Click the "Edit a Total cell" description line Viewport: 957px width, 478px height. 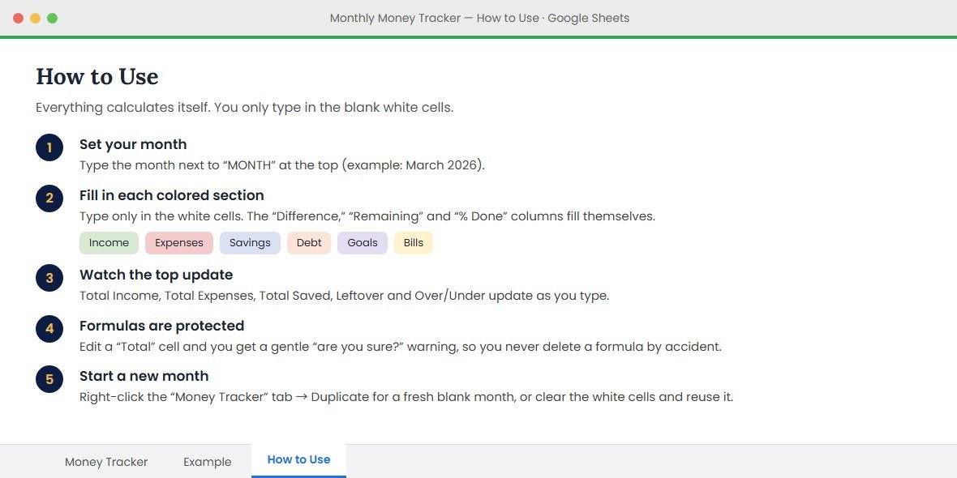(x=401, y=347)
